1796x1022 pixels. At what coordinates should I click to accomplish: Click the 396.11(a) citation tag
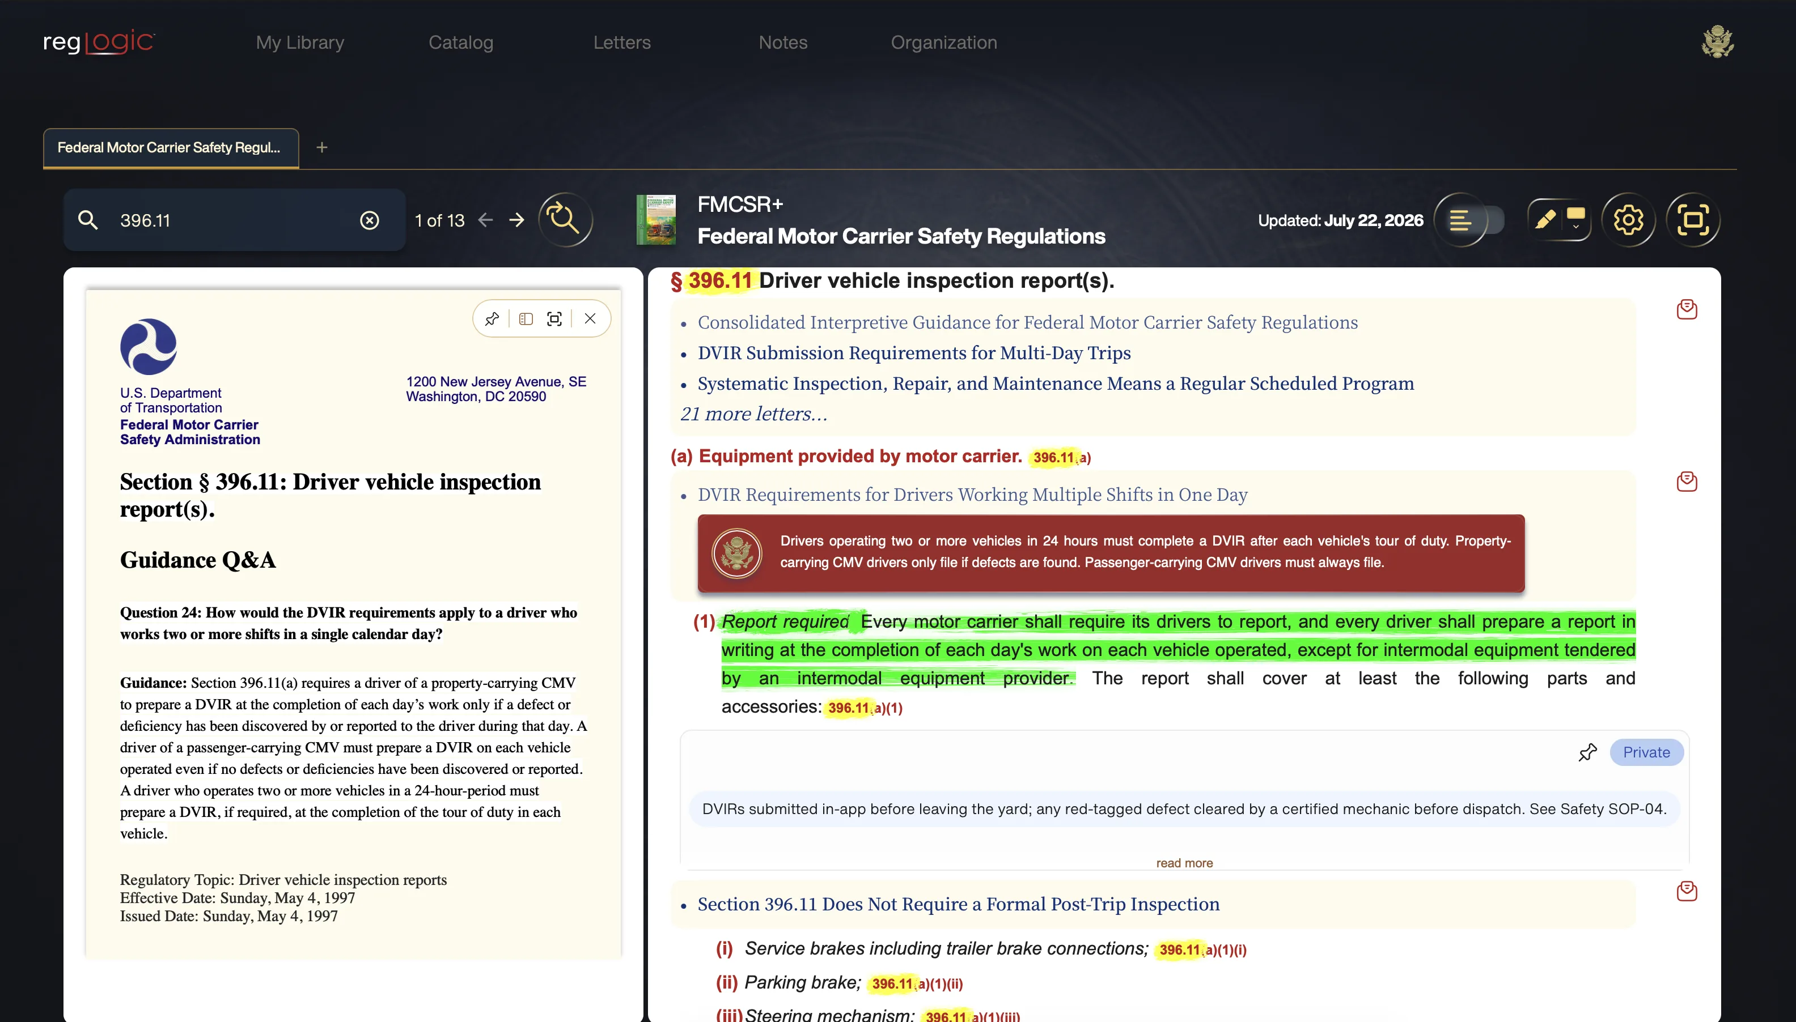pos(1061,457)
